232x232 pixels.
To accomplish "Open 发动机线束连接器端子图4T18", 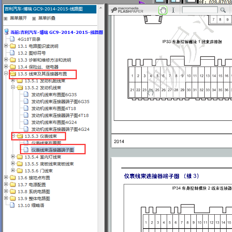I will (x=60, y=115).
